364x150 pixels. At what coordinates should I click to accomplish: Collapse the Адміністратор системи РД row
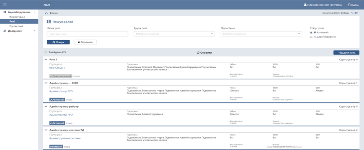tap(46, 130)
